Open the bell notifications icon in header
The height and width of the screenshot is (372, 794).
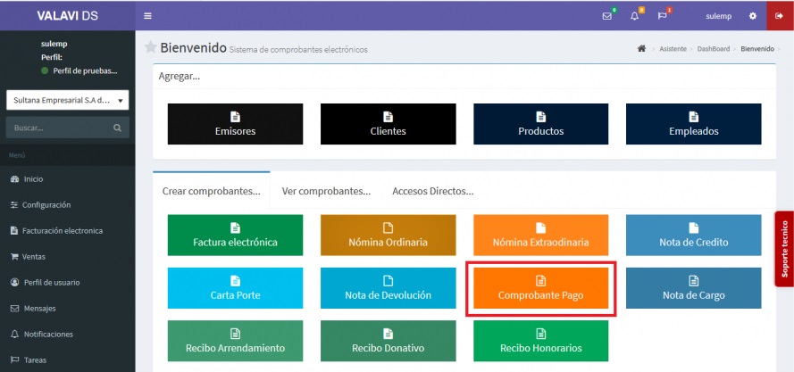point(635,16)
